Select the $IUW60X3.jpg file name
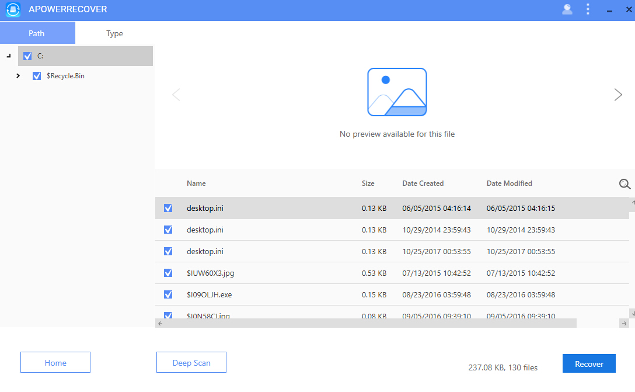Screen dimensions: 635x392 click(x=211, y=273)
